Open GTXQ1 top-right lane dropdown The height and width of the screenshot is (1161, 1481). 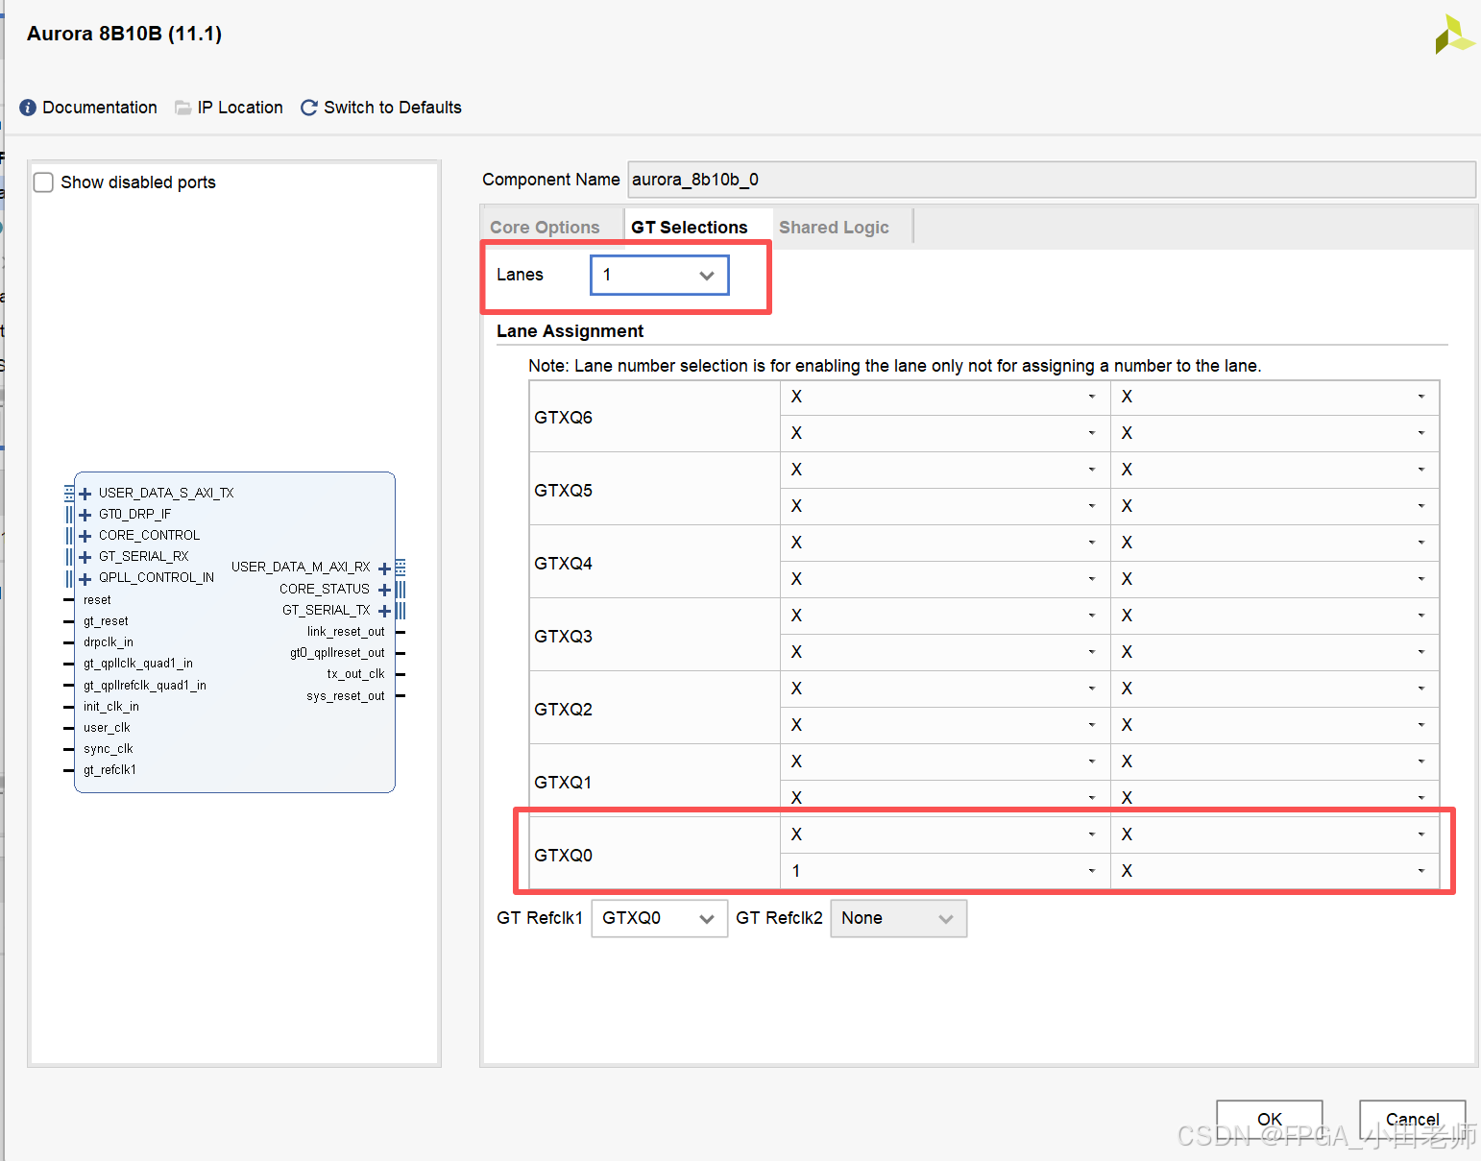1275,762
